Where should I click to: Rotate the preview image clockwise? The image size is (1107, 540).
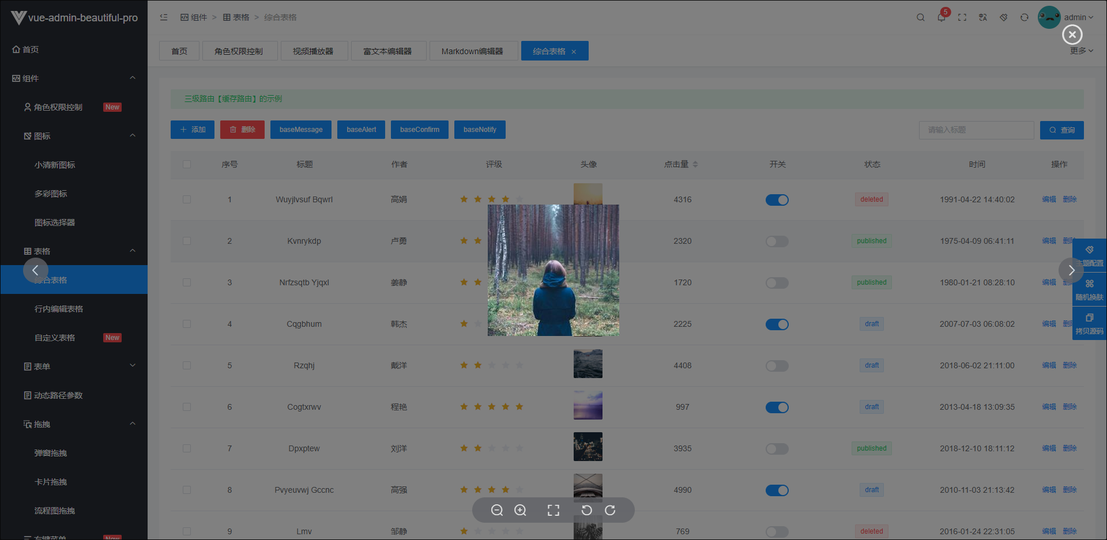pos(610,510)
